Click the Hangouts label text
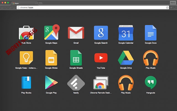177x111 pixels. pyautogui.click(x=150, y=93)
